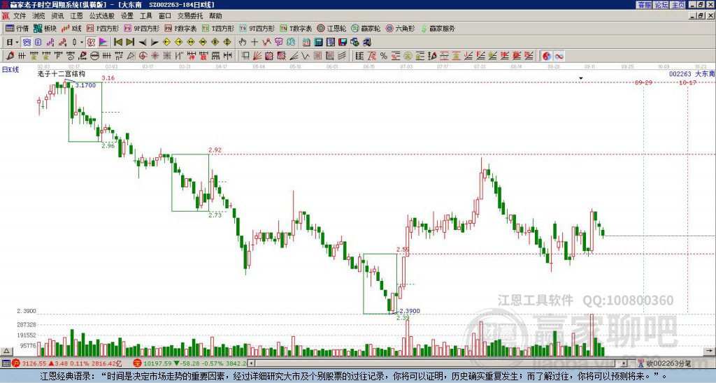The image size is (716, 383).
Task: Open the calendar icon in toolbar
Action: click(306, 42)
